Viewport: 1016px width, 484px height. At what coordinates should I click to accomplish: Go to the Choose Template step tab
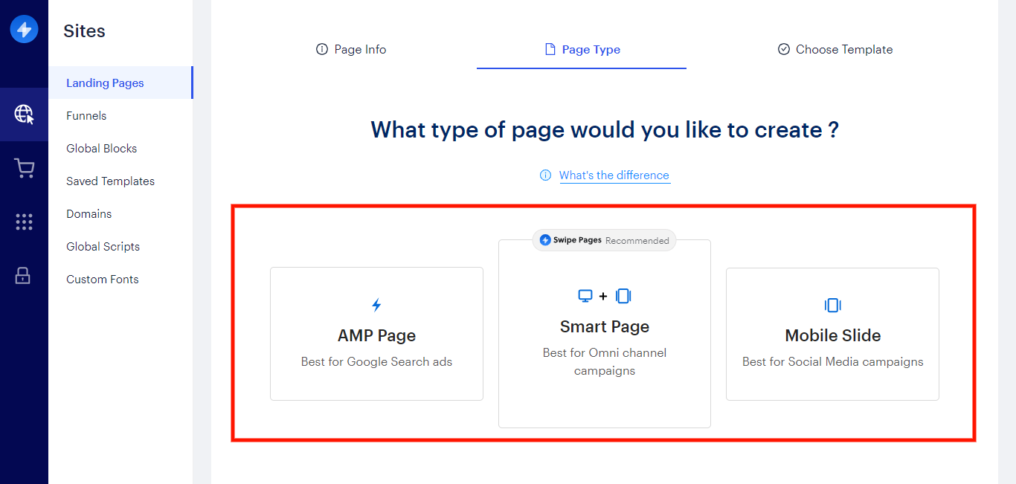coord(835,50)
